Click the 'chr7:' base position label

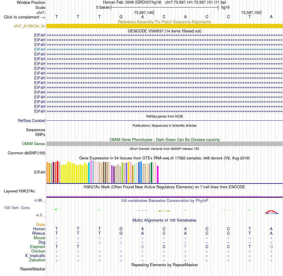click(x=41, y=12)
